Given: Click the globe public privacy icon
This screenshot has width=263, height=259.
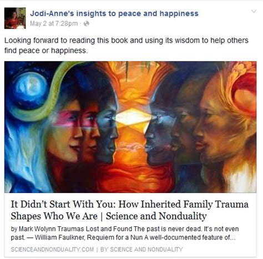Looking at the screenshot, I should click(x=87, y=23).
